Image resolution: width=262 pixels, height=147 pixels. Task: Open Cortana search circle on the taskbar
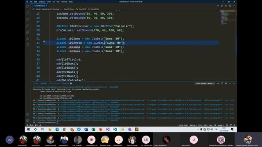pos(36,129)
